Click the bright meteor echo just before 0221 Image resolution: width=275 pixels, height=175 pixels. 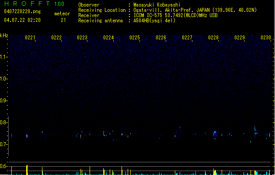[x=27, y=136]
